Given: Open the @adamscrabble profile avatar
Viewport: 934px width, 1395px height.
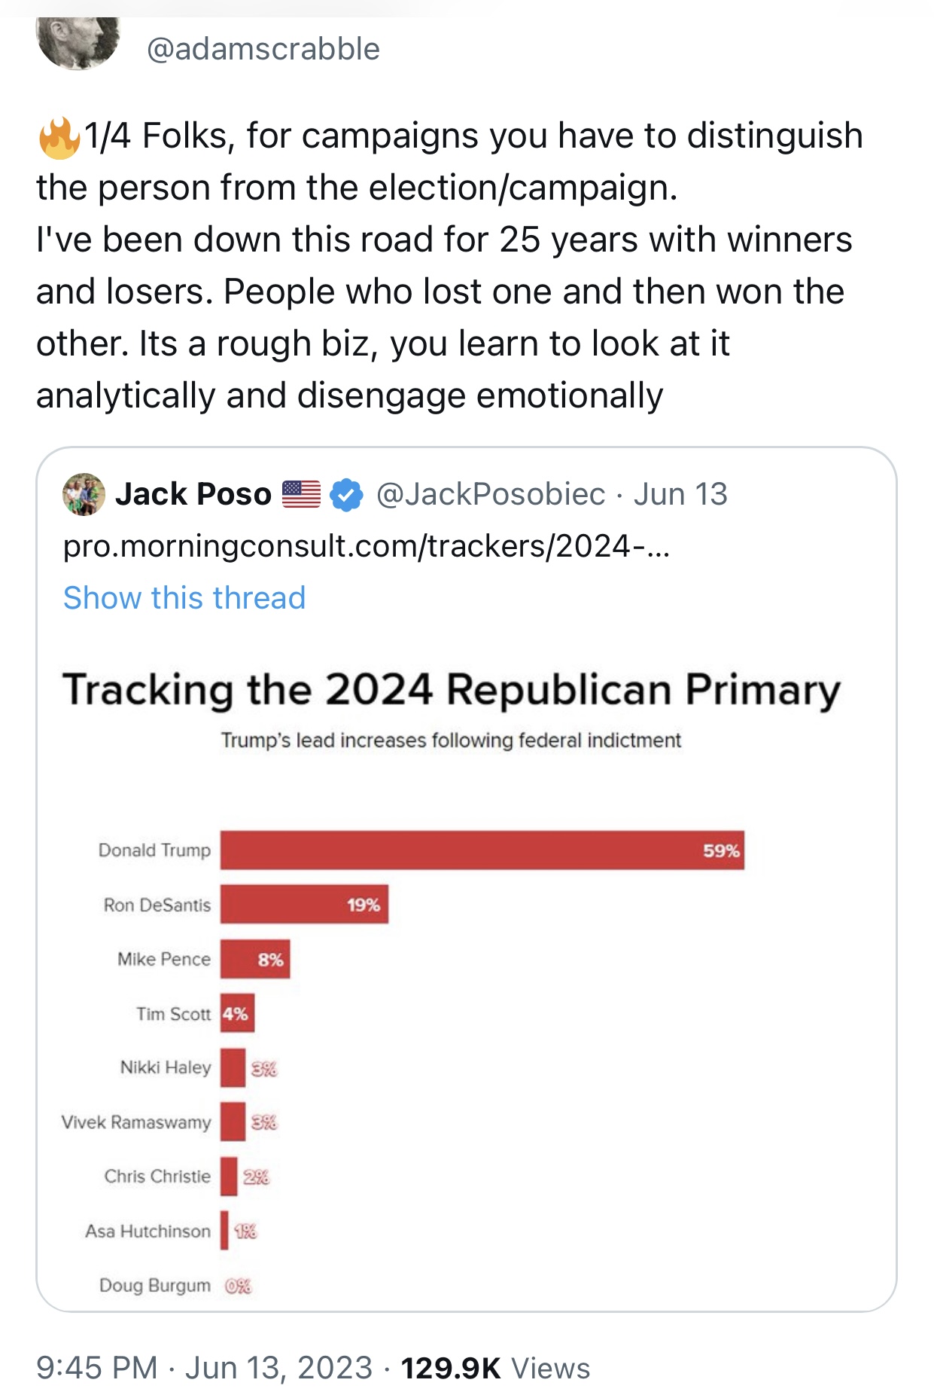Looking at the screenshot, I should pos(78,41).
